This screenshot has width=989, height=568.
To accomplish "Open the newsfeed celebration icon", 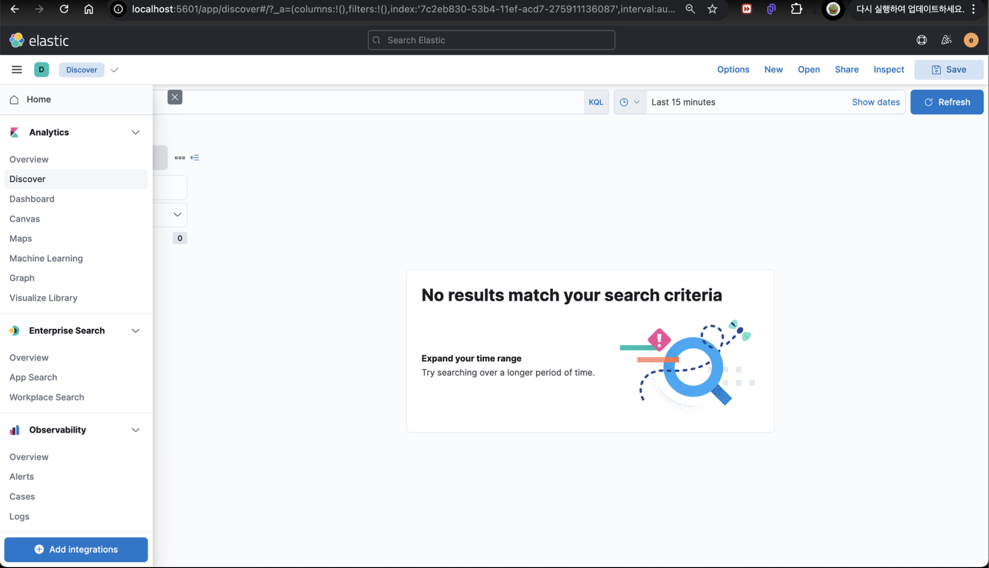I will click(946, 40).
